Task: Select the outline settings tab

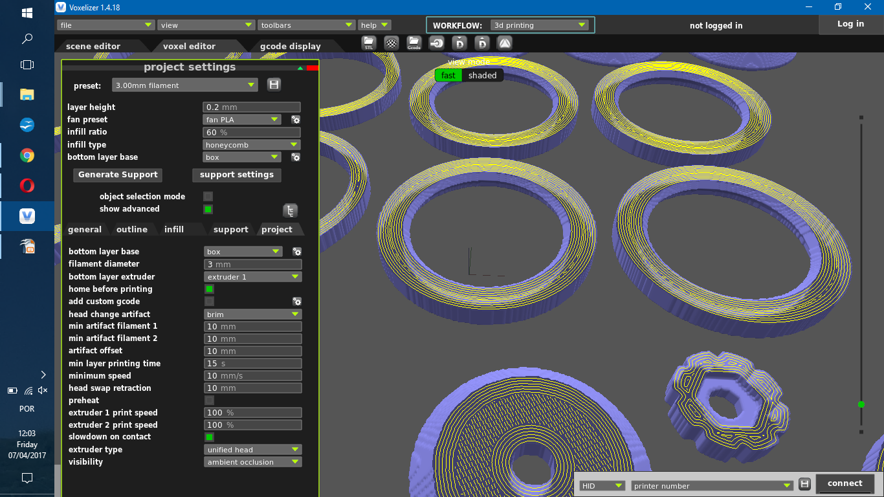Action: pos(132,230)
